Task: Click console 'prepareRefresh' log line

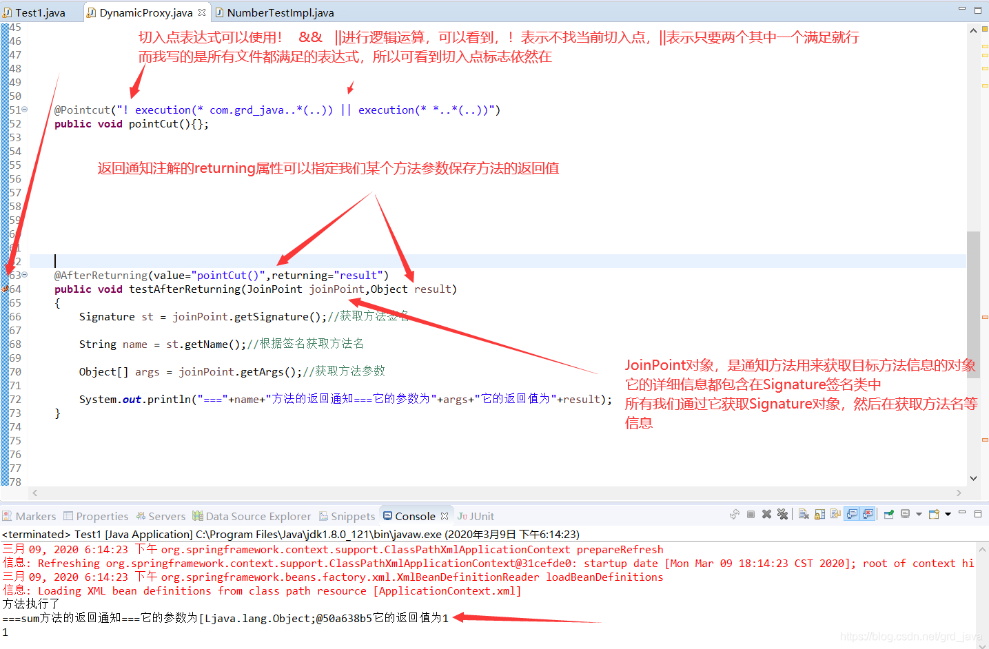Action: [333, 549]
